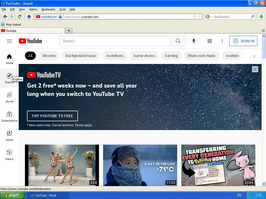Open settings three-dot menu
The image size is (266, 199).
222,41
